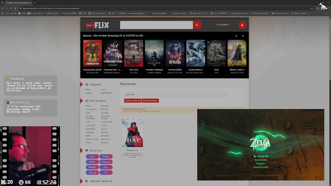The image size is (331, 186).
Task: Click the MANGA purple button
Action: coord(92,167)
